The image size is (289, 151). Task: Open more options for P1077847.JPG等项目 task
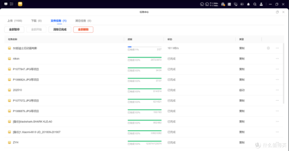[x=277, y=69]
